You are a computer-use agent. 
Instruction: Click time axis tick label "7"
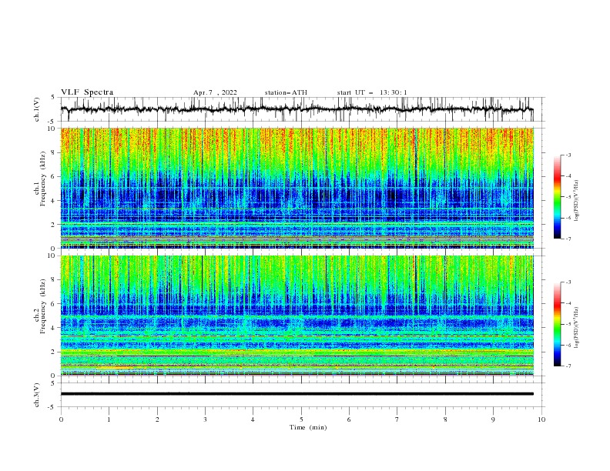click(397, 419)
